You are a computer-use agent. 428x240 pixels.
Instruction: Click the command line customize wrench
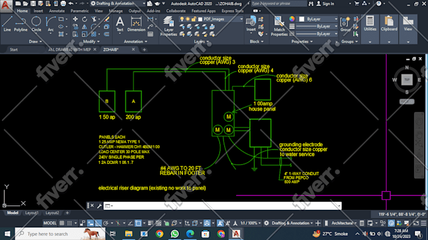pos(99,205)
